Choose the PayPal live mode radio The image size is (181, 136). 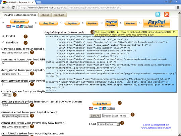click(x=3, y=36)
